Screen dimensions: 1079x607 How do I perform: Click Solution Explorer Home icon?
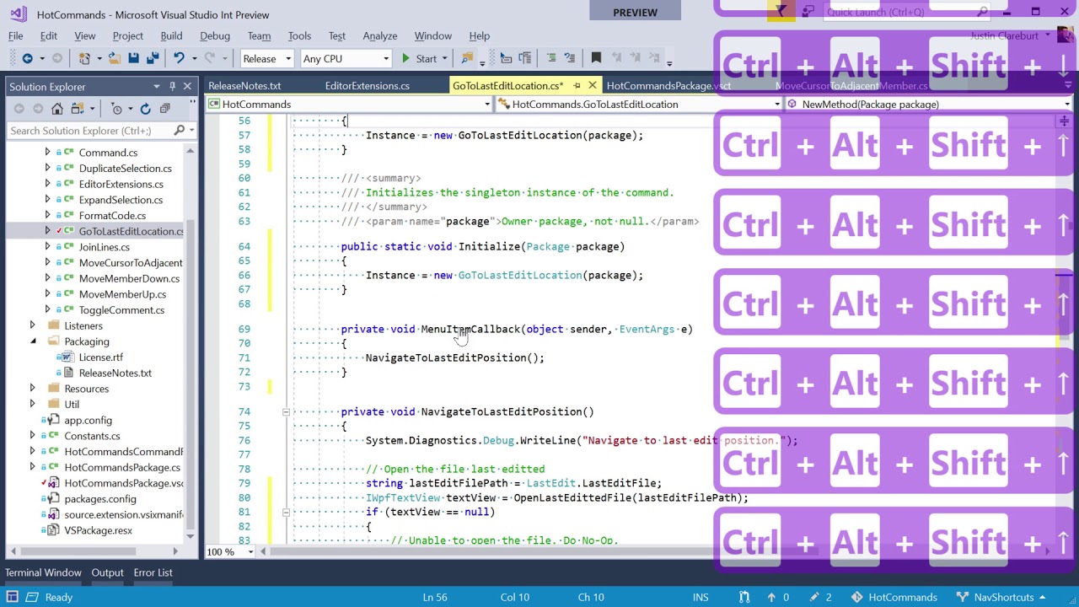57,109
